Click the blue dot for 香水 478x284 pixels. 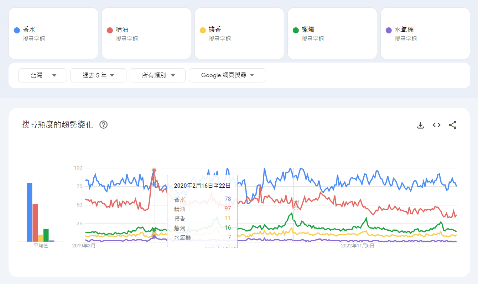17,31
